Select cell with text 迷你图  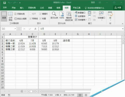(x=66, y=41)
